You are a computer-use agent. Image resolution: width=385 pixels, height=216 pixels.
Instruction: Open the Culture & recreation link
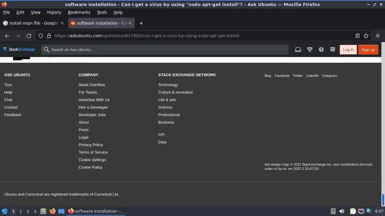pos(176,92)
